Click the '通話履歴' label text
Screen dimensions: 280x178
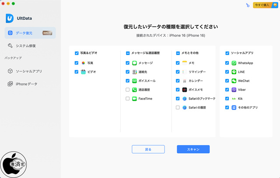(144, 90)
